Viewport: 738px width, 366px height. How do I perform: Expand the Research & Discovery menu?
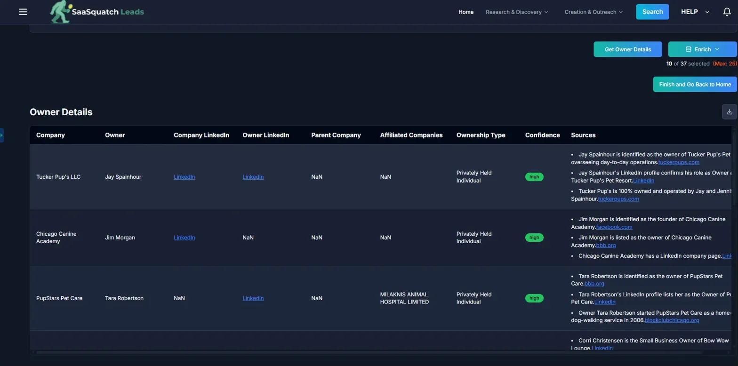[x=517, y=12]
